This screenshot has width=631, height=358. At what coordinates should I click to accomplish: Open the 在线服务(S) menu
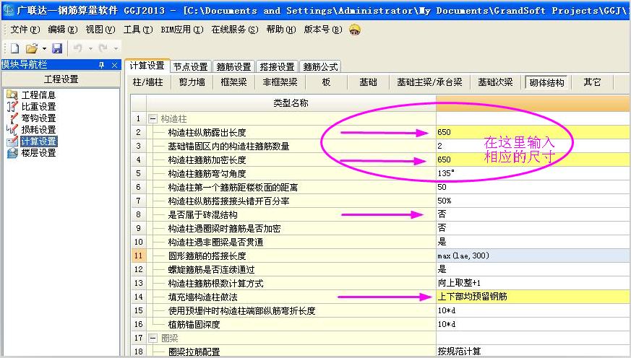click(235, 30)
